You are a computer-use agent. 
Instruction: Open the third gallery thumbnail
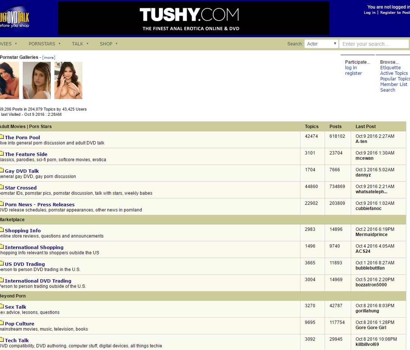click(x=68, y=80)
